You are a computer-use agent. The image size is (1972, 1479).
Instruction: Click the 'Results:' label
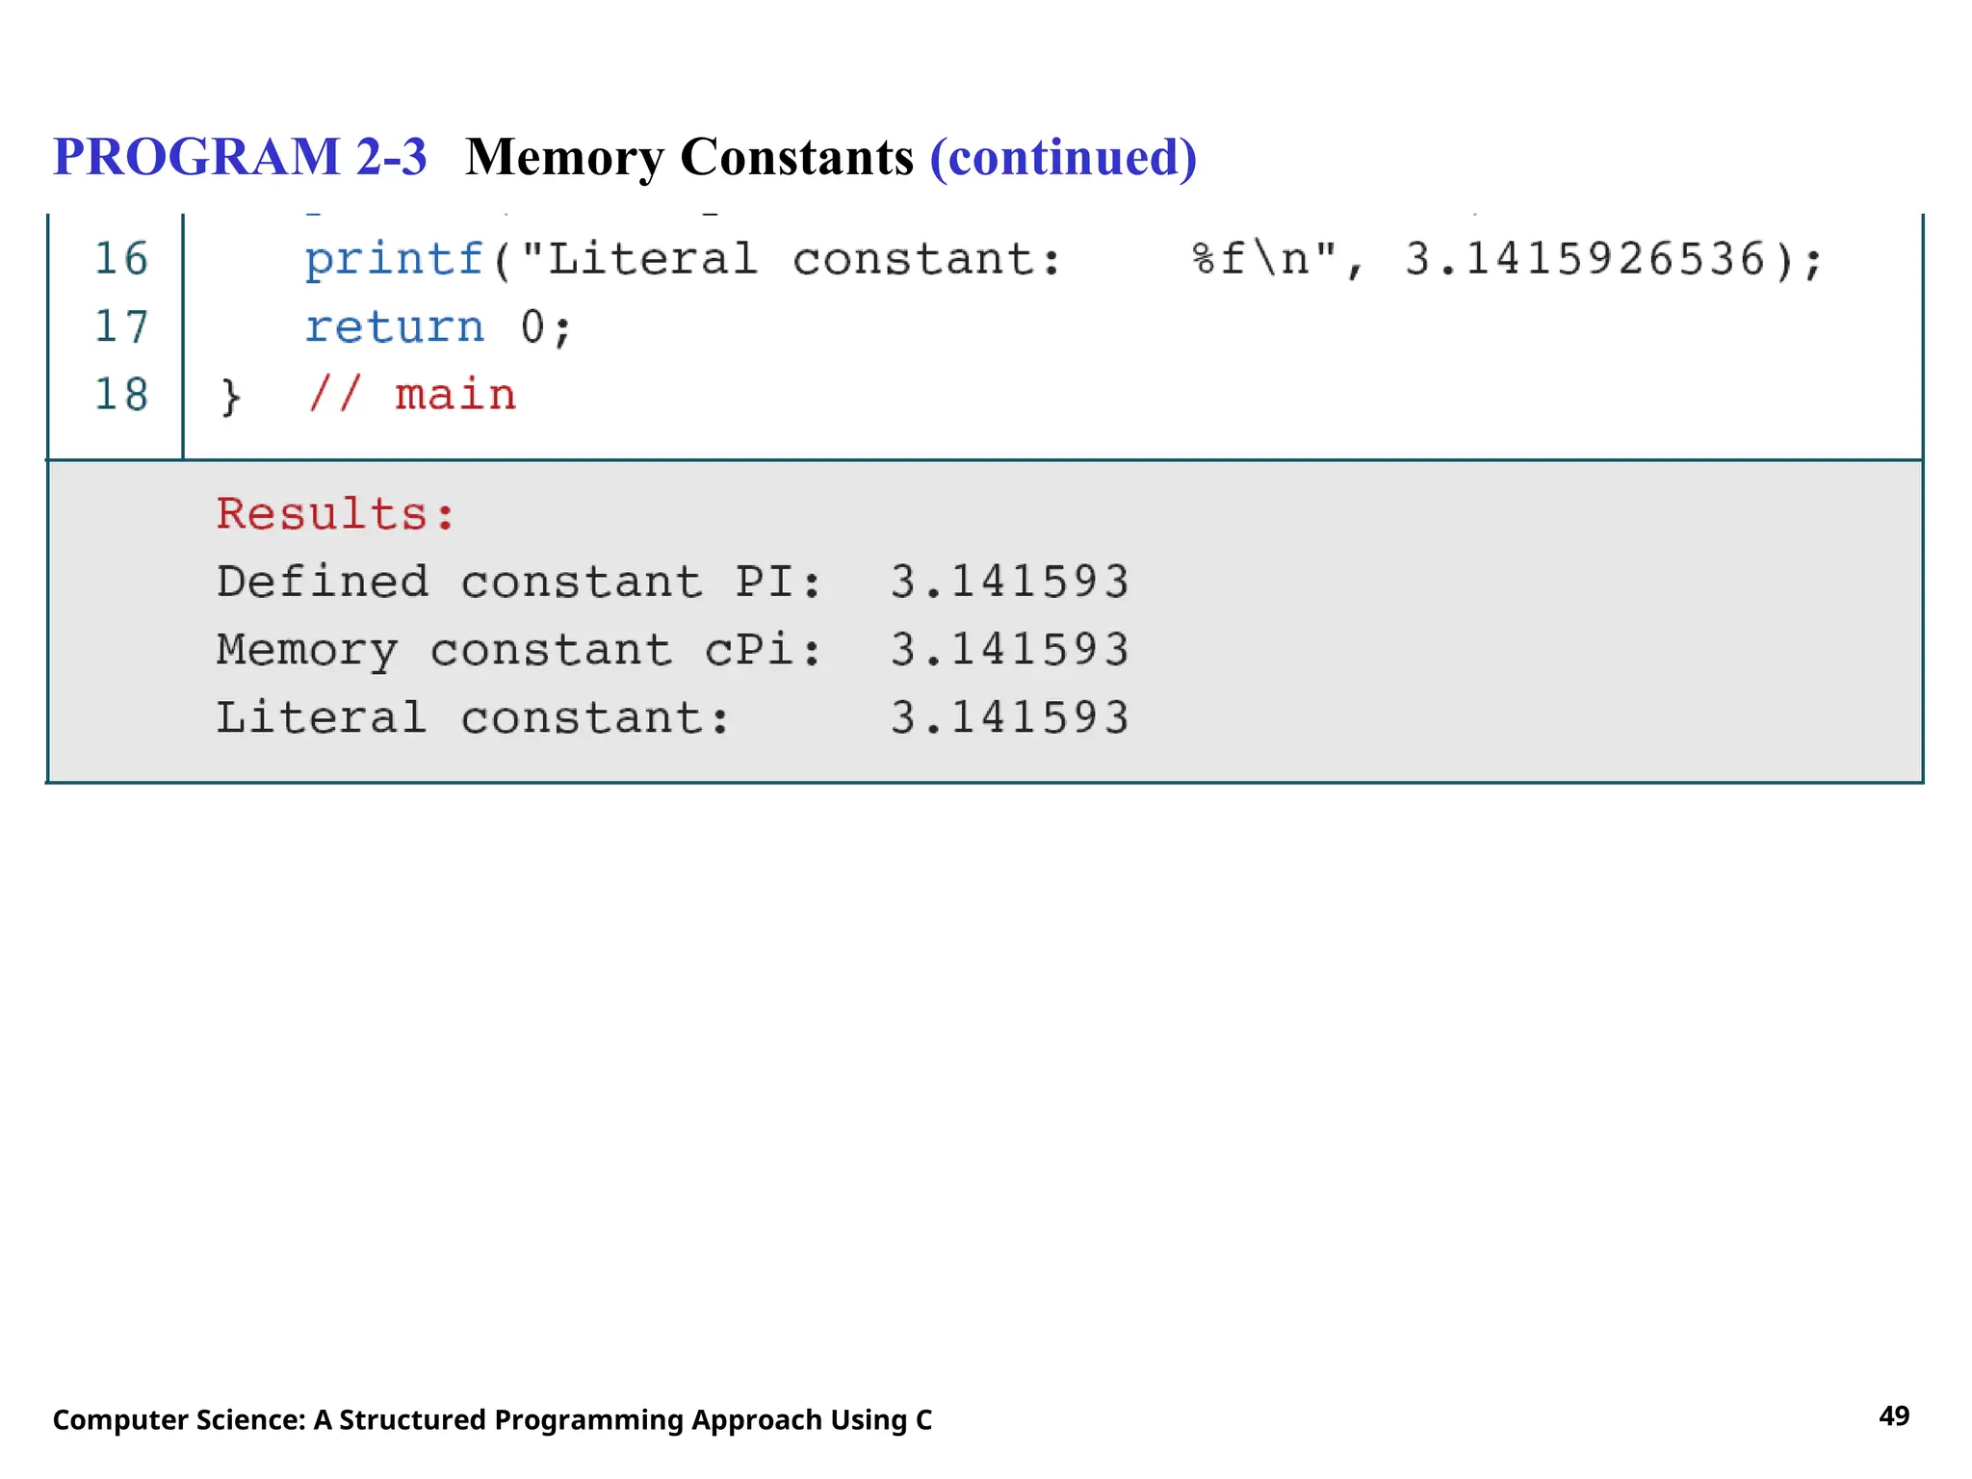coord(336,513)
